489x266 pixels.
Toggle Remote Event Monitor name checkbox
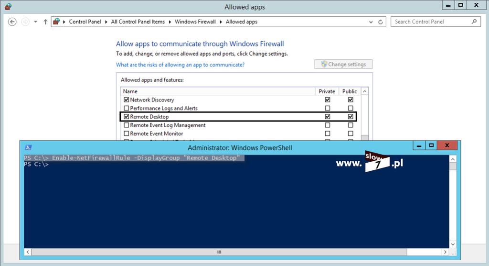coord(126,133)
